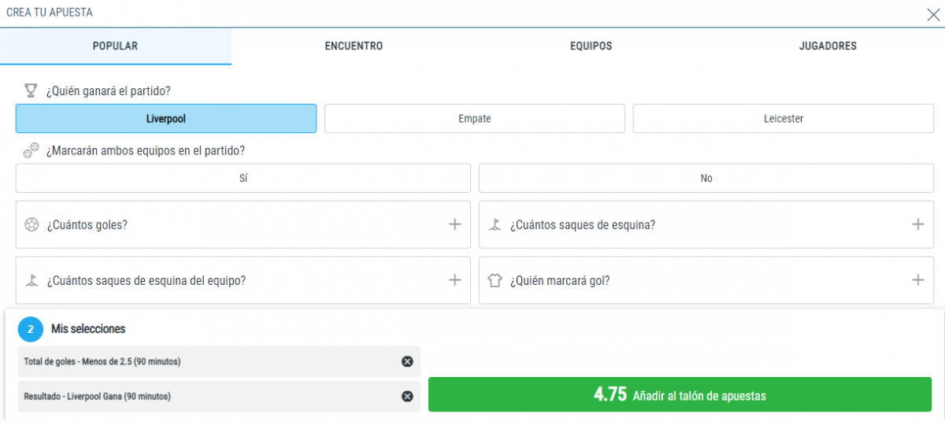This screenshot has height=425, width=945.
Task: Add bet to slip with 4.75 odds
Action: tap(680, 394)
